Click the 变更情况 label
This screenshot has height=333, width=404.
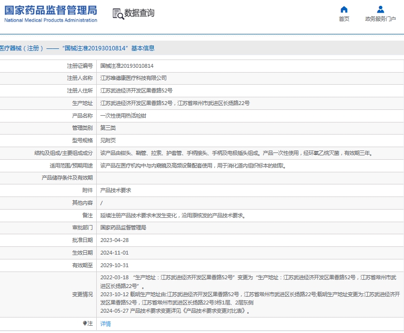tap(82, 294)
